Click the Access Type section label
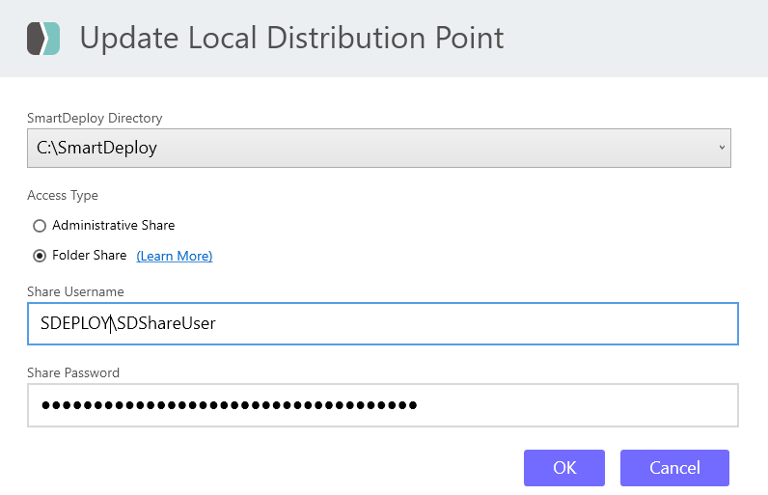This screenshot has width=768, height=495. click(63, 195)
